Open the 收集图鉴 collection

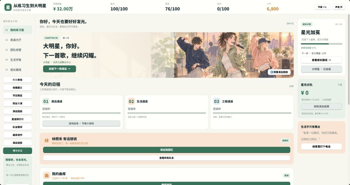pyautogui.click(x=17, y=88)
